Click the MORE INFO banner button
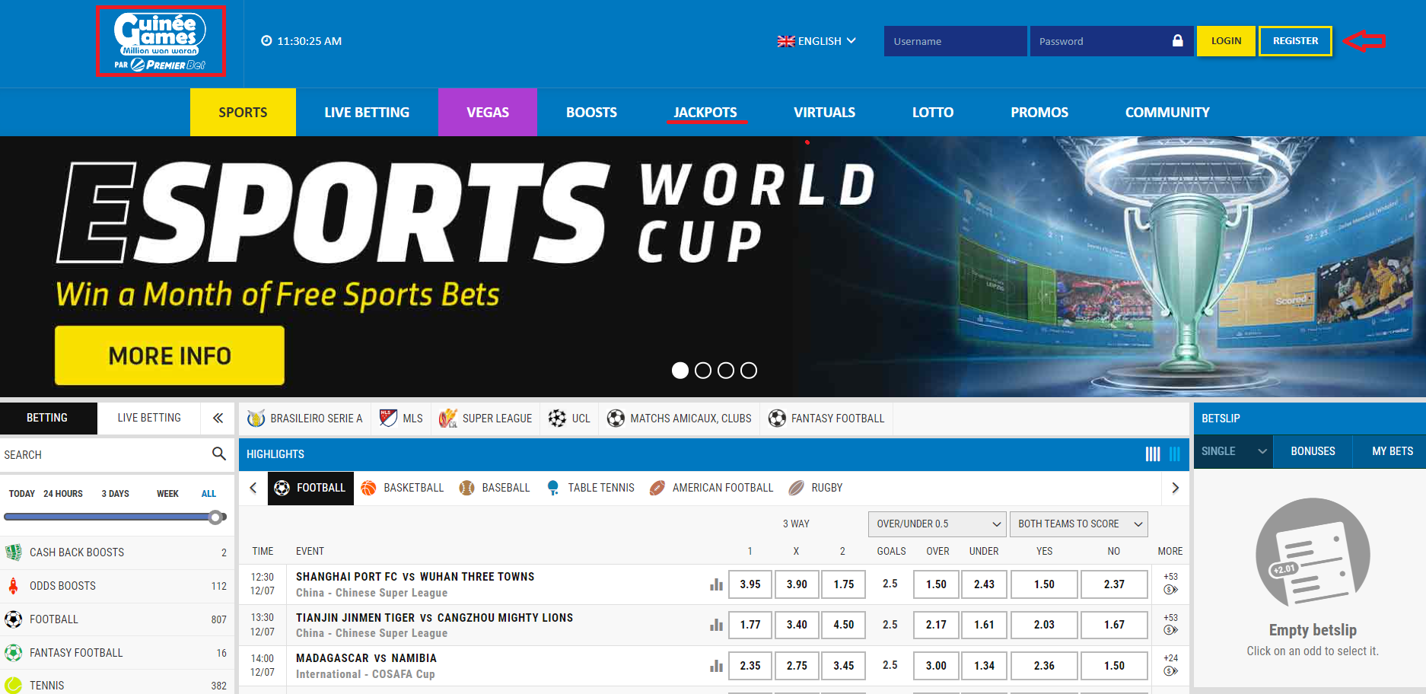The width and height of the screenshot is (1426, 694). click(170, 355)
